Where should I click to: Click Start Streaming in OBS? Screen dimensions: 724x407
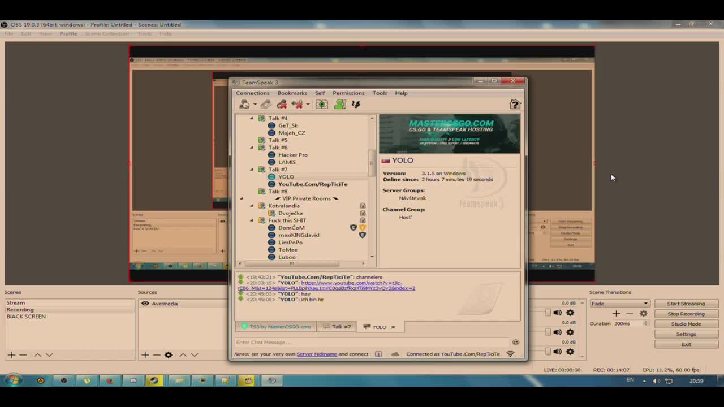click(686, 304)
